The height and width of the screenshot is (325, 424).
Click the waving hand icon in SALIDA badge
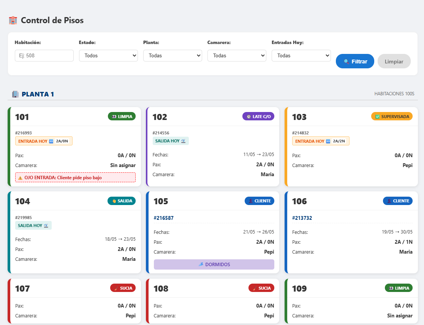point(114,201)
